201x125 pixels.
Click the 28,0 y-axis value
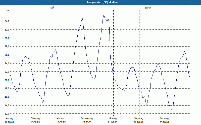7,46
